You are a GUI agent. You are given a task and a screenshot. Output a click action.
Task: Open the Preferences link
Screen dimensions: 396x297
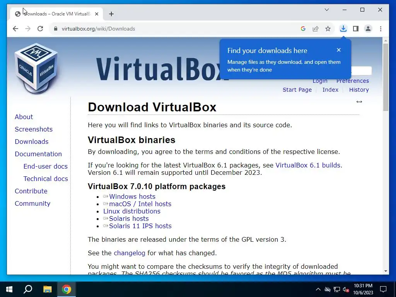tap(353, 81)
